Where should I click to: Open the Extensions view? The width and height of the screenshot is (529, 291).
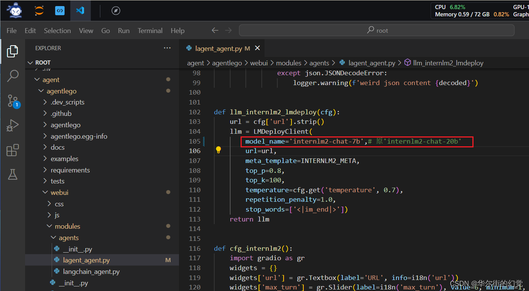coord(13,150)
